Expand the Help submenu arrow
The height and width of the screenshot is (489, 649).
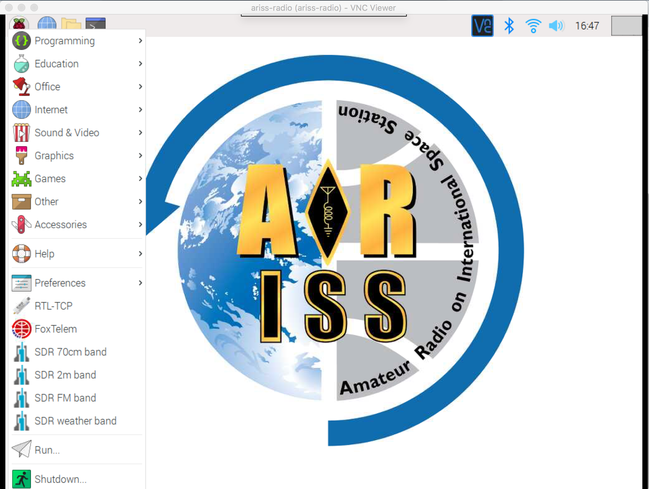[x=140, y=254]
